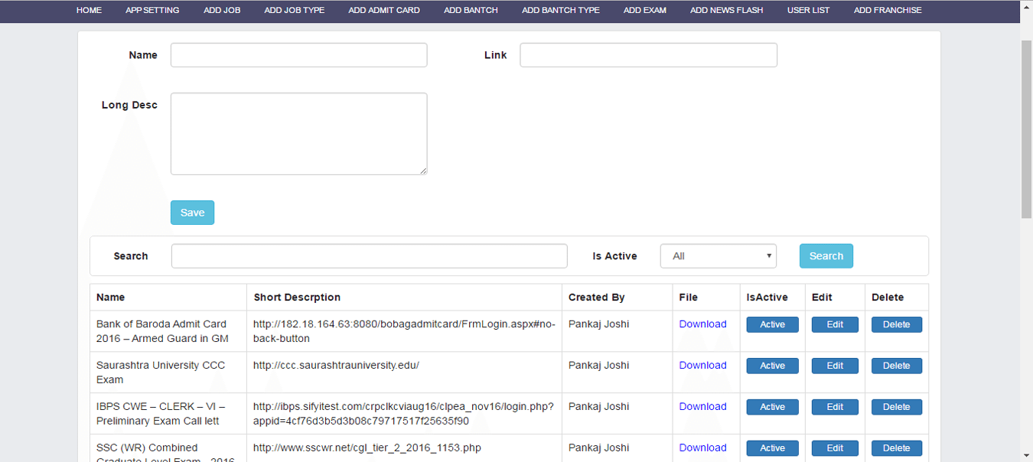Select ADD JOB TYPE menu item
Viewport: 1033px width, 462px height.
pyautogui.click(x=294, y=10)
